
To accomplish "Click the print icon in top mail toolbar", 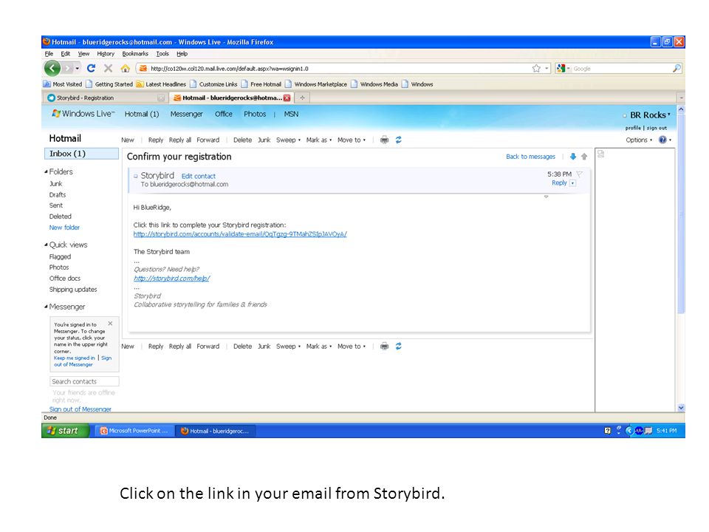I will point(384,140).
